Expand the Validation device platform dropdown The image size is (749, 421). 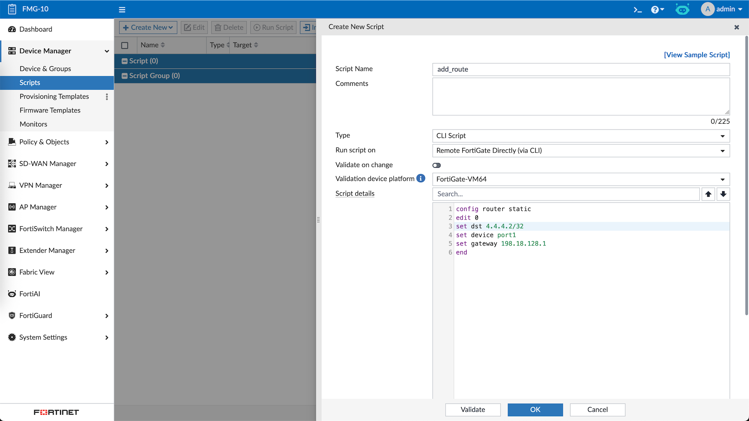[x=580, y=179]
